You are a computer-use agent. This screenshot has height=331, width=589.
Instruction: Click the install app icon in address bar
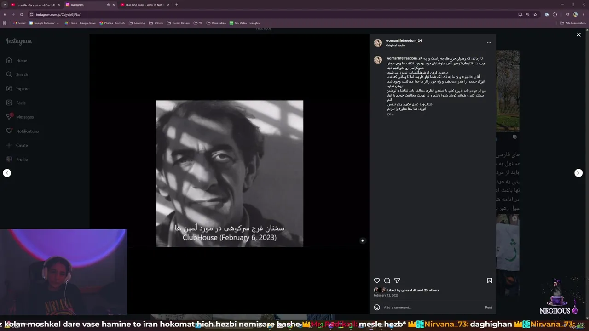point(520,14)
